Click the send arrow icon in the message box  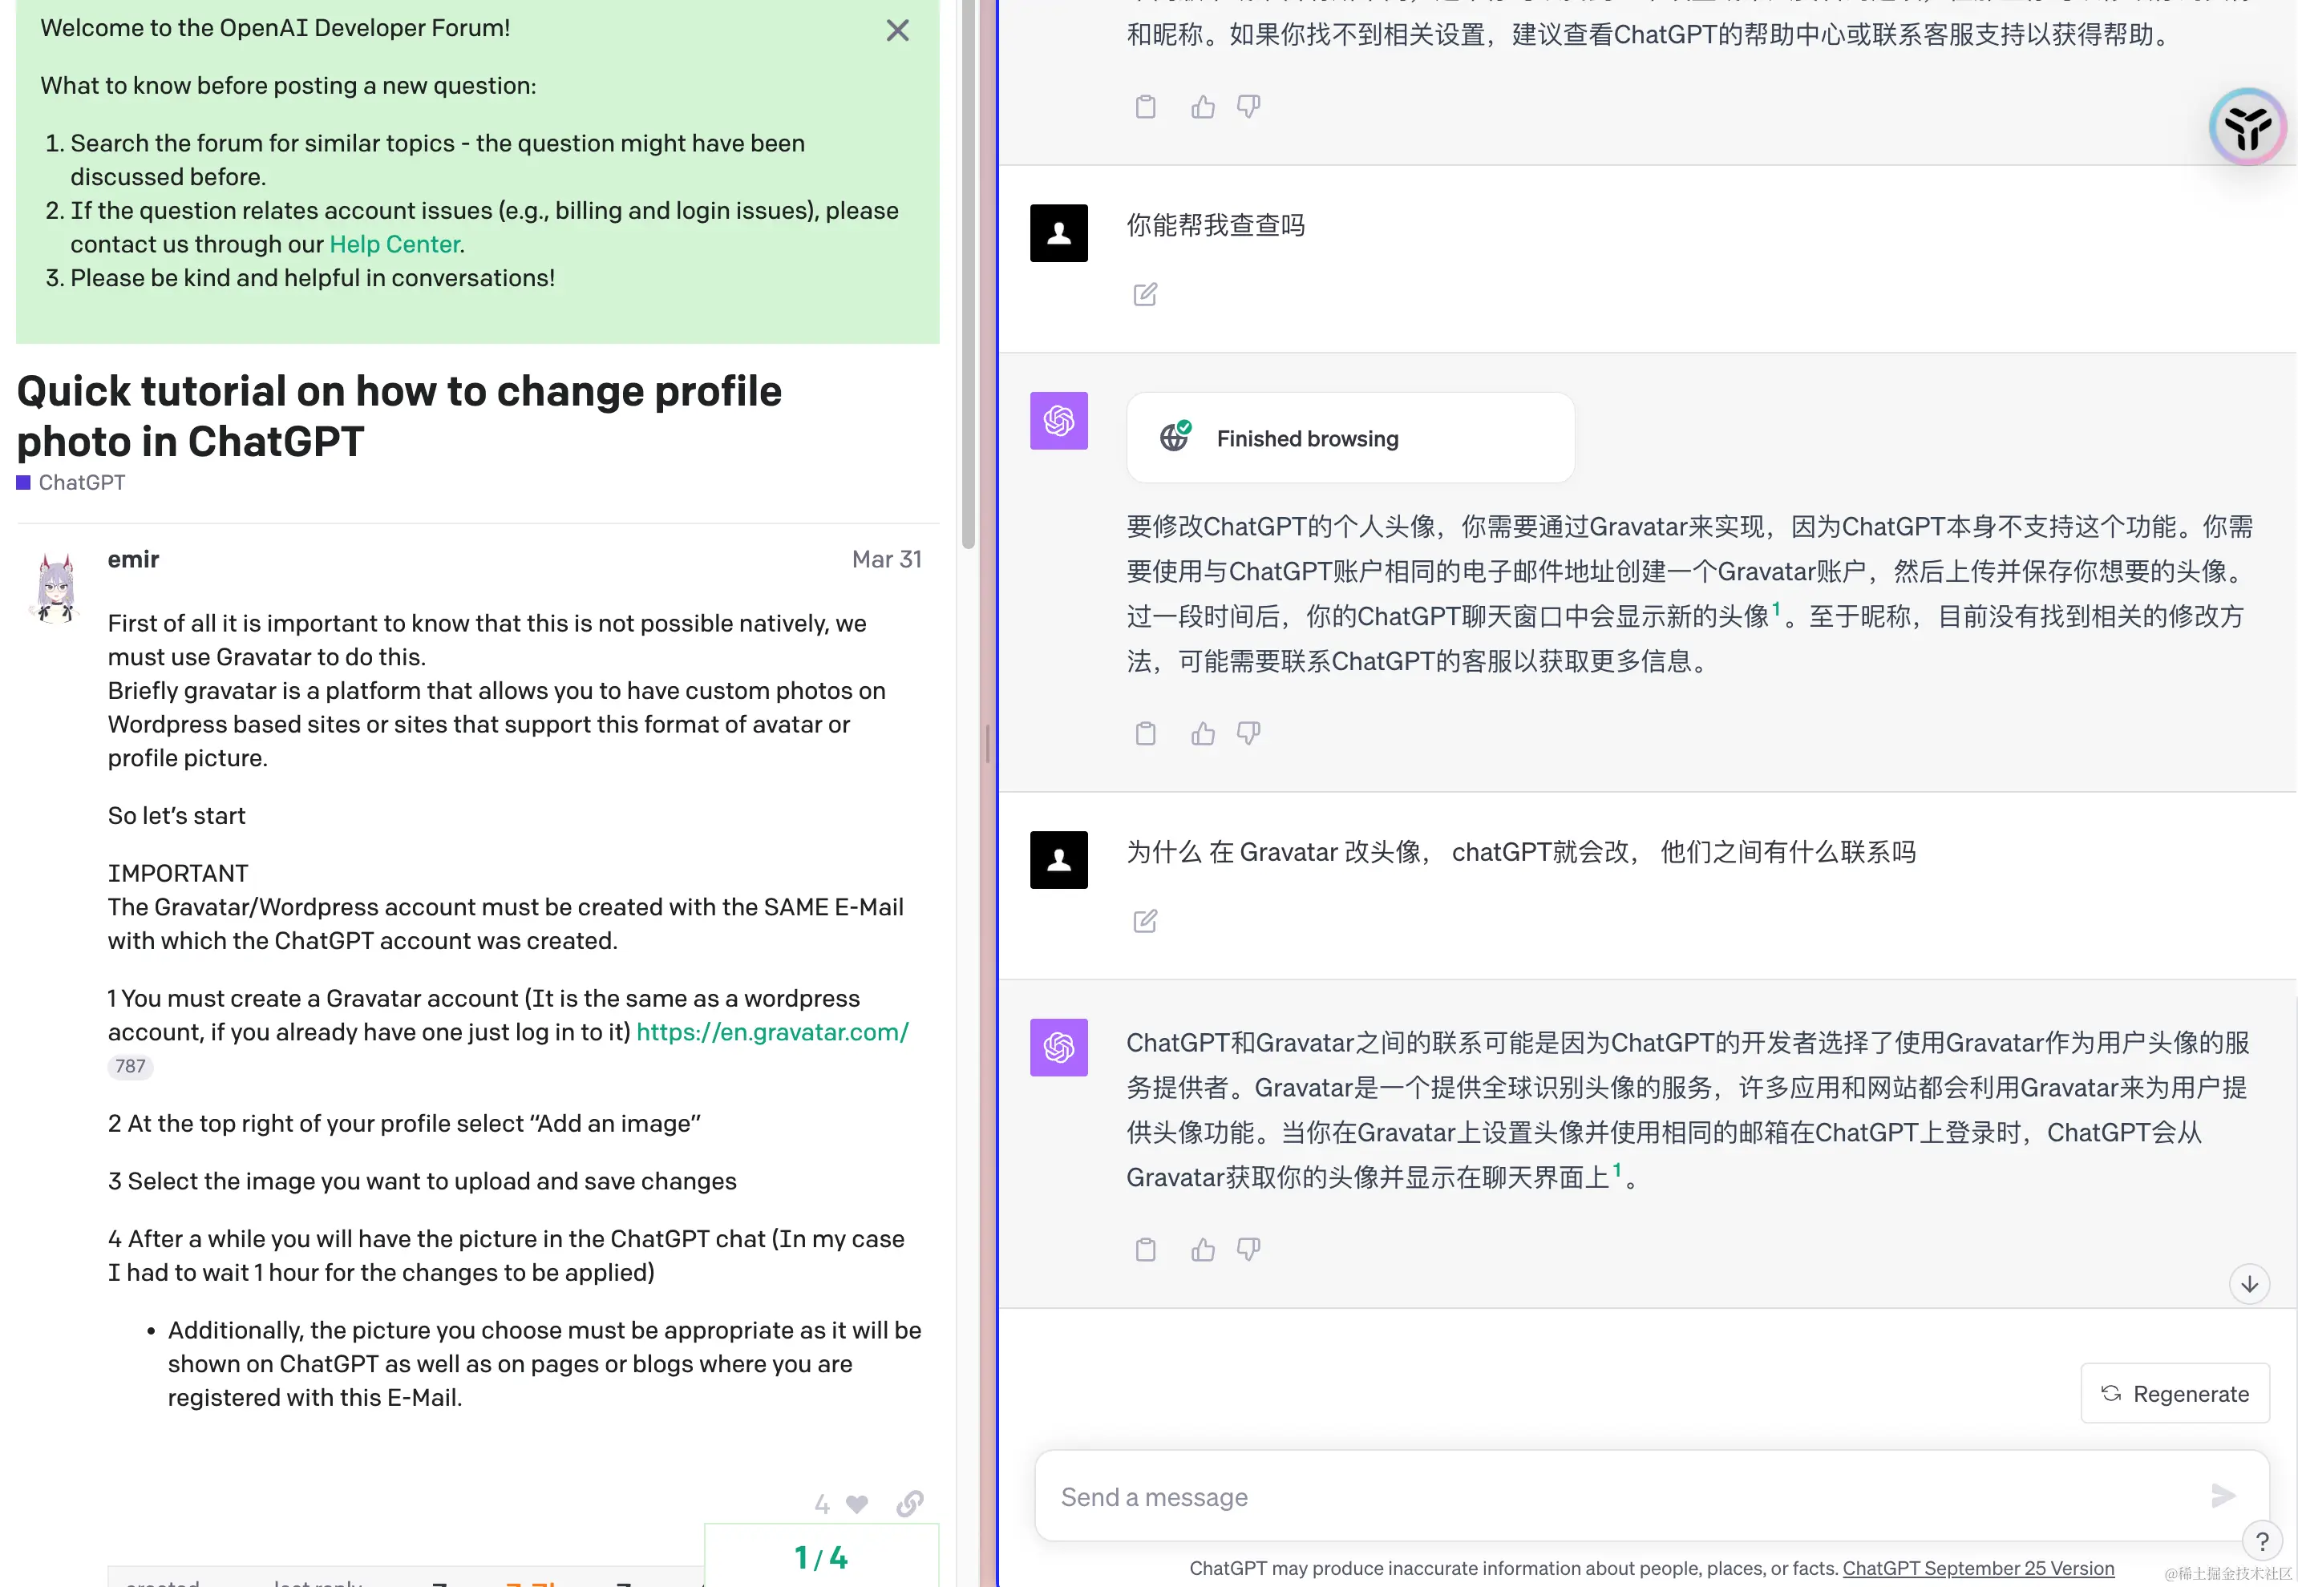[2223, 1496]
